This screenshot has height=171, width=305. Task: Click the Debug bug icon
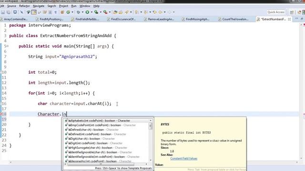78,12
